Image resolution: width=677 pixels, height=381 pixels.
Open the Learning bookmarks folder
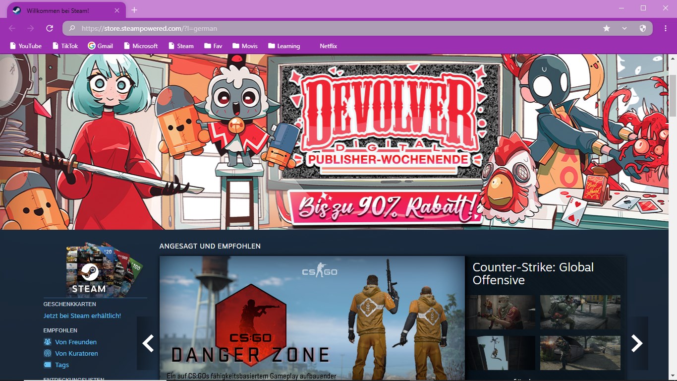284,46
